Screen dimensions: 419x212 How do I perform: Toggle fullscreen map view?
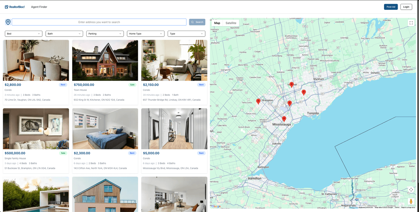(x=411, y=23)
